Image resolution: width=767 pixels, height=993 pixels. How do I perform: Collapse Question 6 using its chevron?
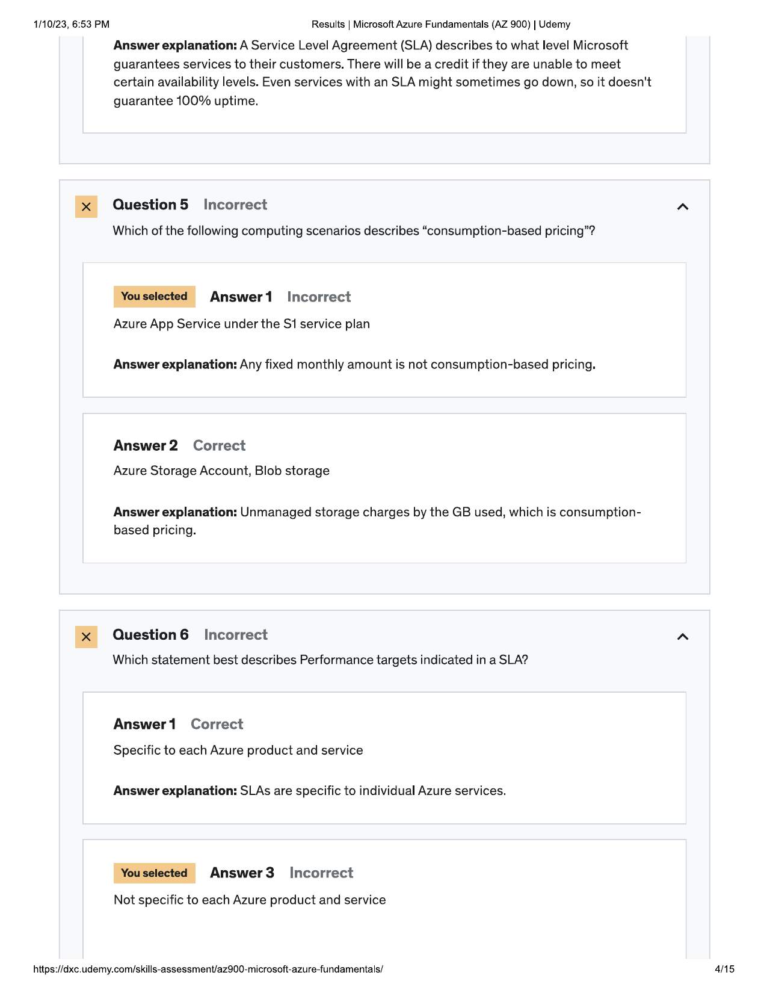coord(682,637)
